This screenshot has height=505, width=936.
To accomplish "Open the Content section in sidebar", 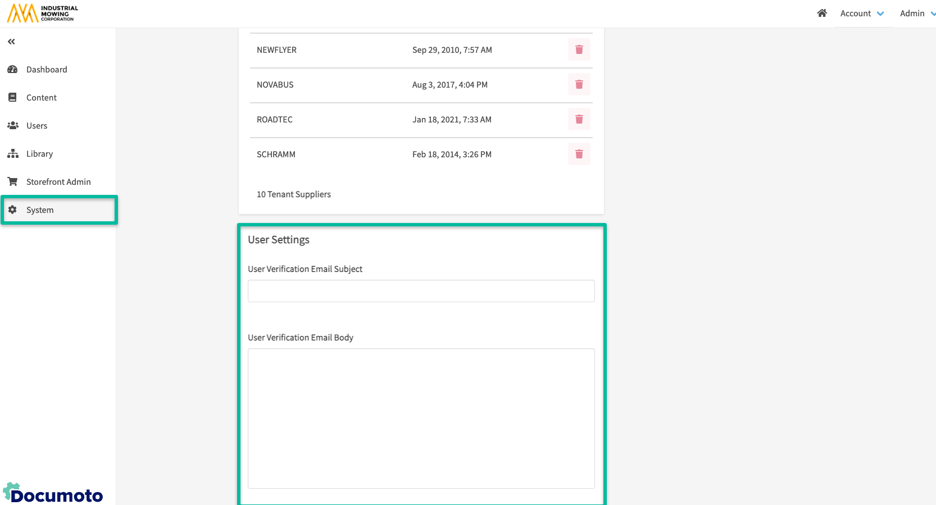I will 41,98.
